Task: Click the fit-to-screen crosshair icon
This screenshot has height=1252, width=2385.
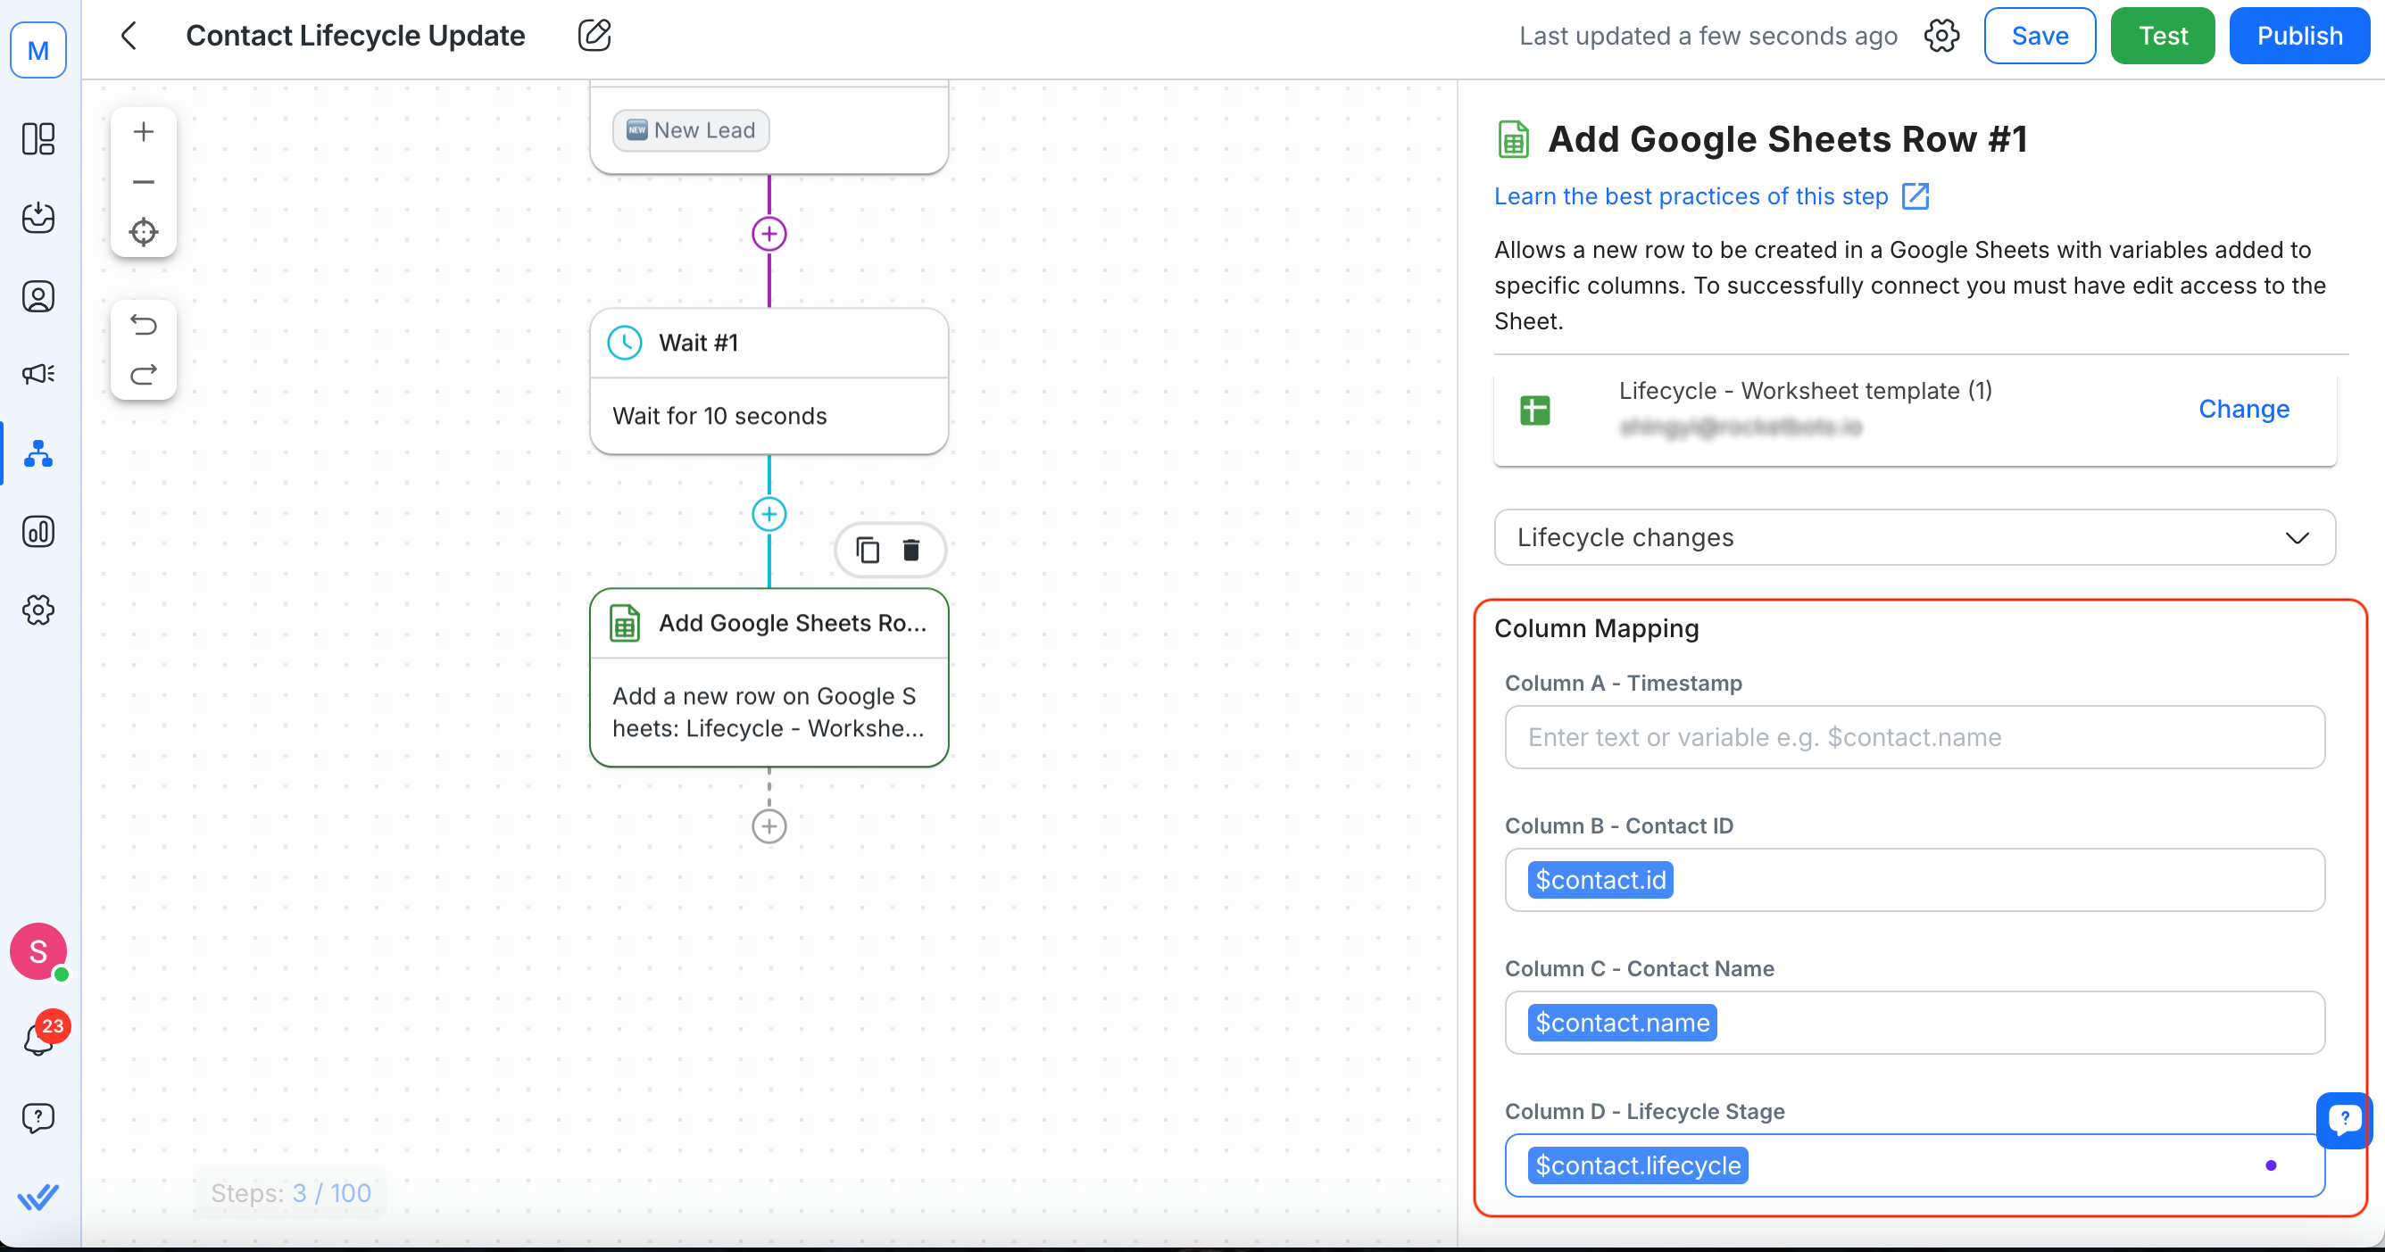Action: tap(144, 231)
